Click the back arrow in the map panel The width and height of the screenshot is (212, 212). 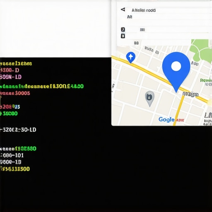click(123, 10)
